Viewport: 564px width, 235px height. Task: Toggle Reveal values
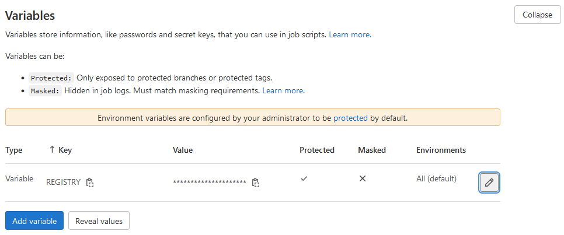(99, 221)
